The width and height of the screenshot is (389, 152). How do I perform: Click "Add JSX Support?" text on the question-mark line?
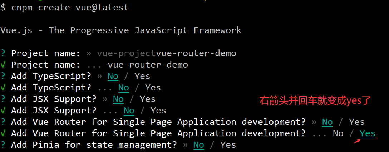pos(54,99)
